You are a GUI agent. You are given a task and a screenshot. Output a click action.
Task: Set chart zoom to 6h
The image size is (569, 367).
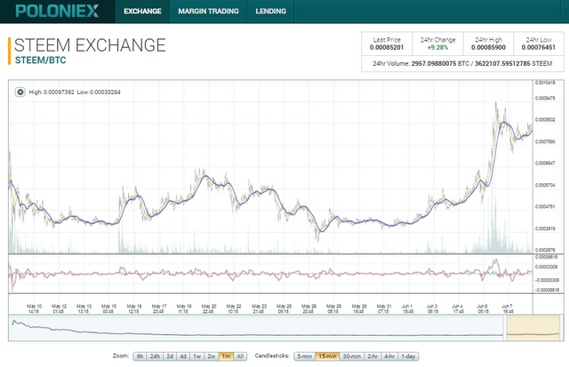pyautogui.click(x=140, y=356)
